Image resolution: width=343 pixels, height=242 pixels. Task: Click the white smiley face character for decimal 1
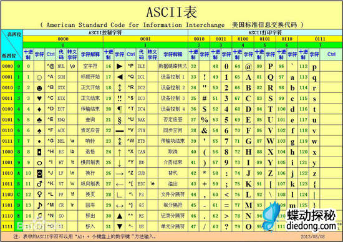tap(39, 77)
